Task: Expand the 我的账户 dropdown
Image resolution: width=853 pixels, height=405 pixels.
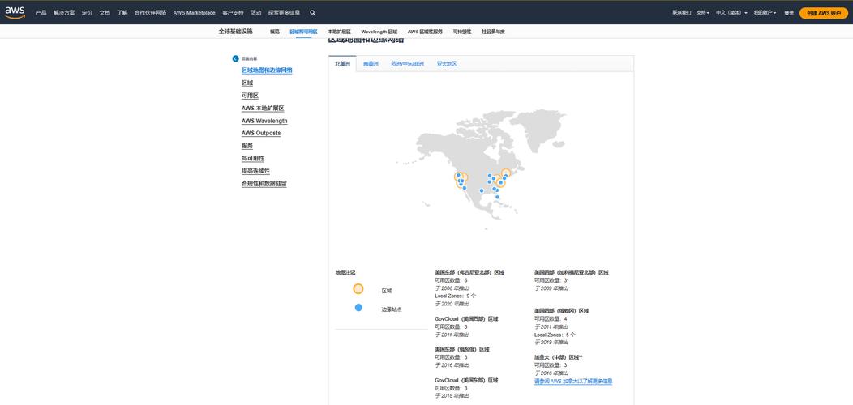Action: tap(765, 12)
